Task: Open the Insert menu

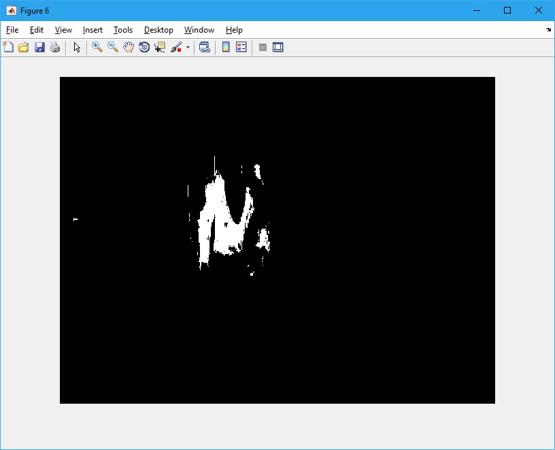Action: pyautogui.click(x=92, y=30)
